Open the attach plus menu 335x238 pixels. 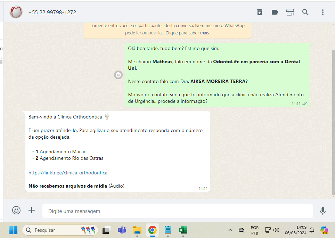[32, 210]
